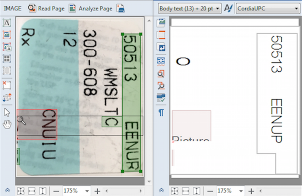The height and width of the screenshot is (196, 302).
Task: Open the Style Editor brush icon
Action: coord(228,8)
